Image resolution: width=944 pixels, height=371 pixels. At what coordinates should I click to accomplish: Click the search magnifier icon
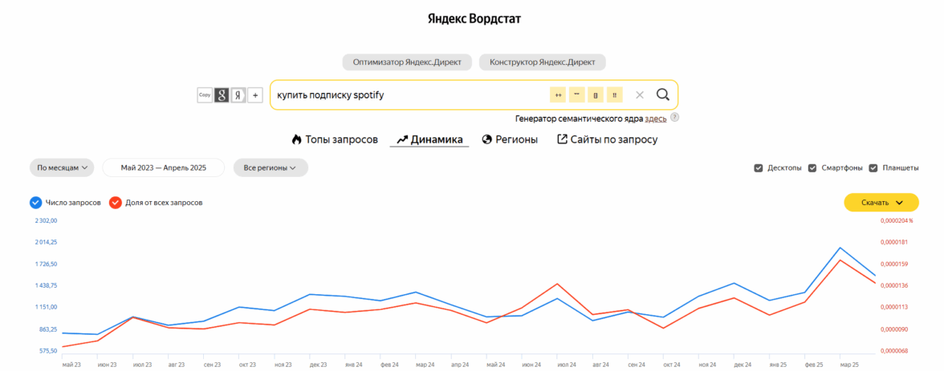coord(662,95)
